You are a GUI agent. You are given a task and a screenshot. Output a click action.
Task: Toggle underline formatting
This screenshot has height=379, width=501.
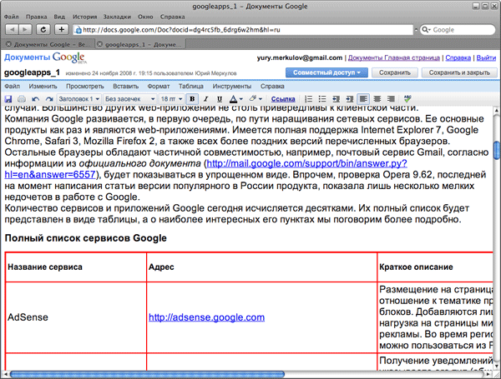coord(219,99)
